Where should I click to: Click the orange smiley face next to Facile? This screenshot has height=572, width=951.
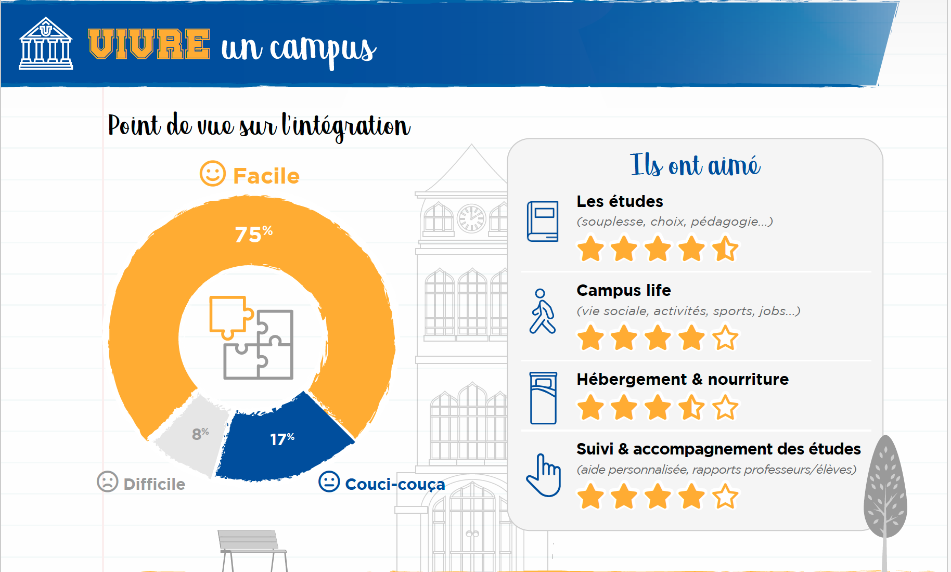click(x=213, y=174)
